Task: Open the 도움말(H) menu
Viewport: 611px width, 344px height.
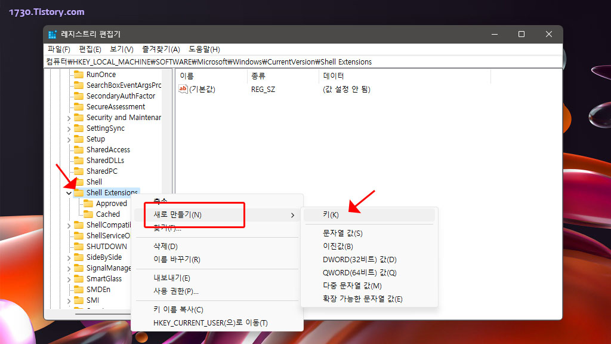Action: (204, 49)
